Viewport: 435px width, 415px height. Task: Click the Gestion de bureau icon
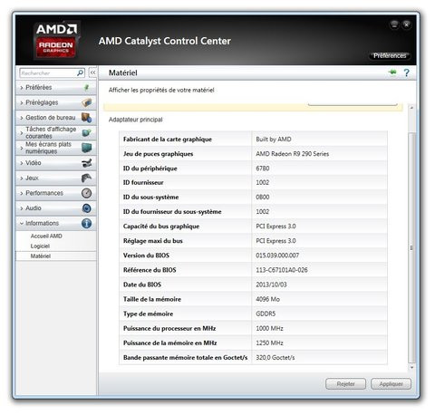(87, 118)
